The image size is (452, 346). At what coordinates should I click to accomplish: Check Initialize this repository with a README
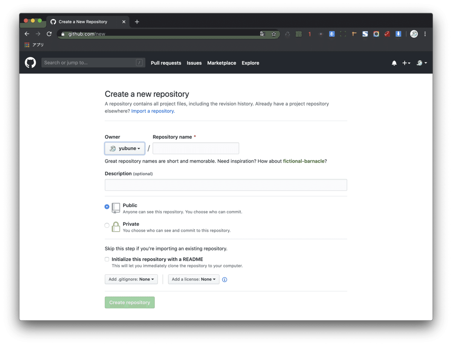pyautogui.click(x=107, y=259)
